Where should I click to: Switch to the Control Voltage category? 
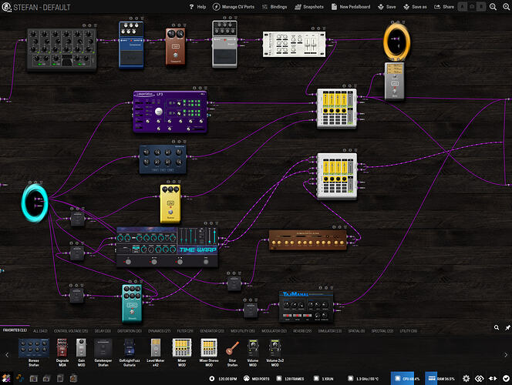point(71,331)
